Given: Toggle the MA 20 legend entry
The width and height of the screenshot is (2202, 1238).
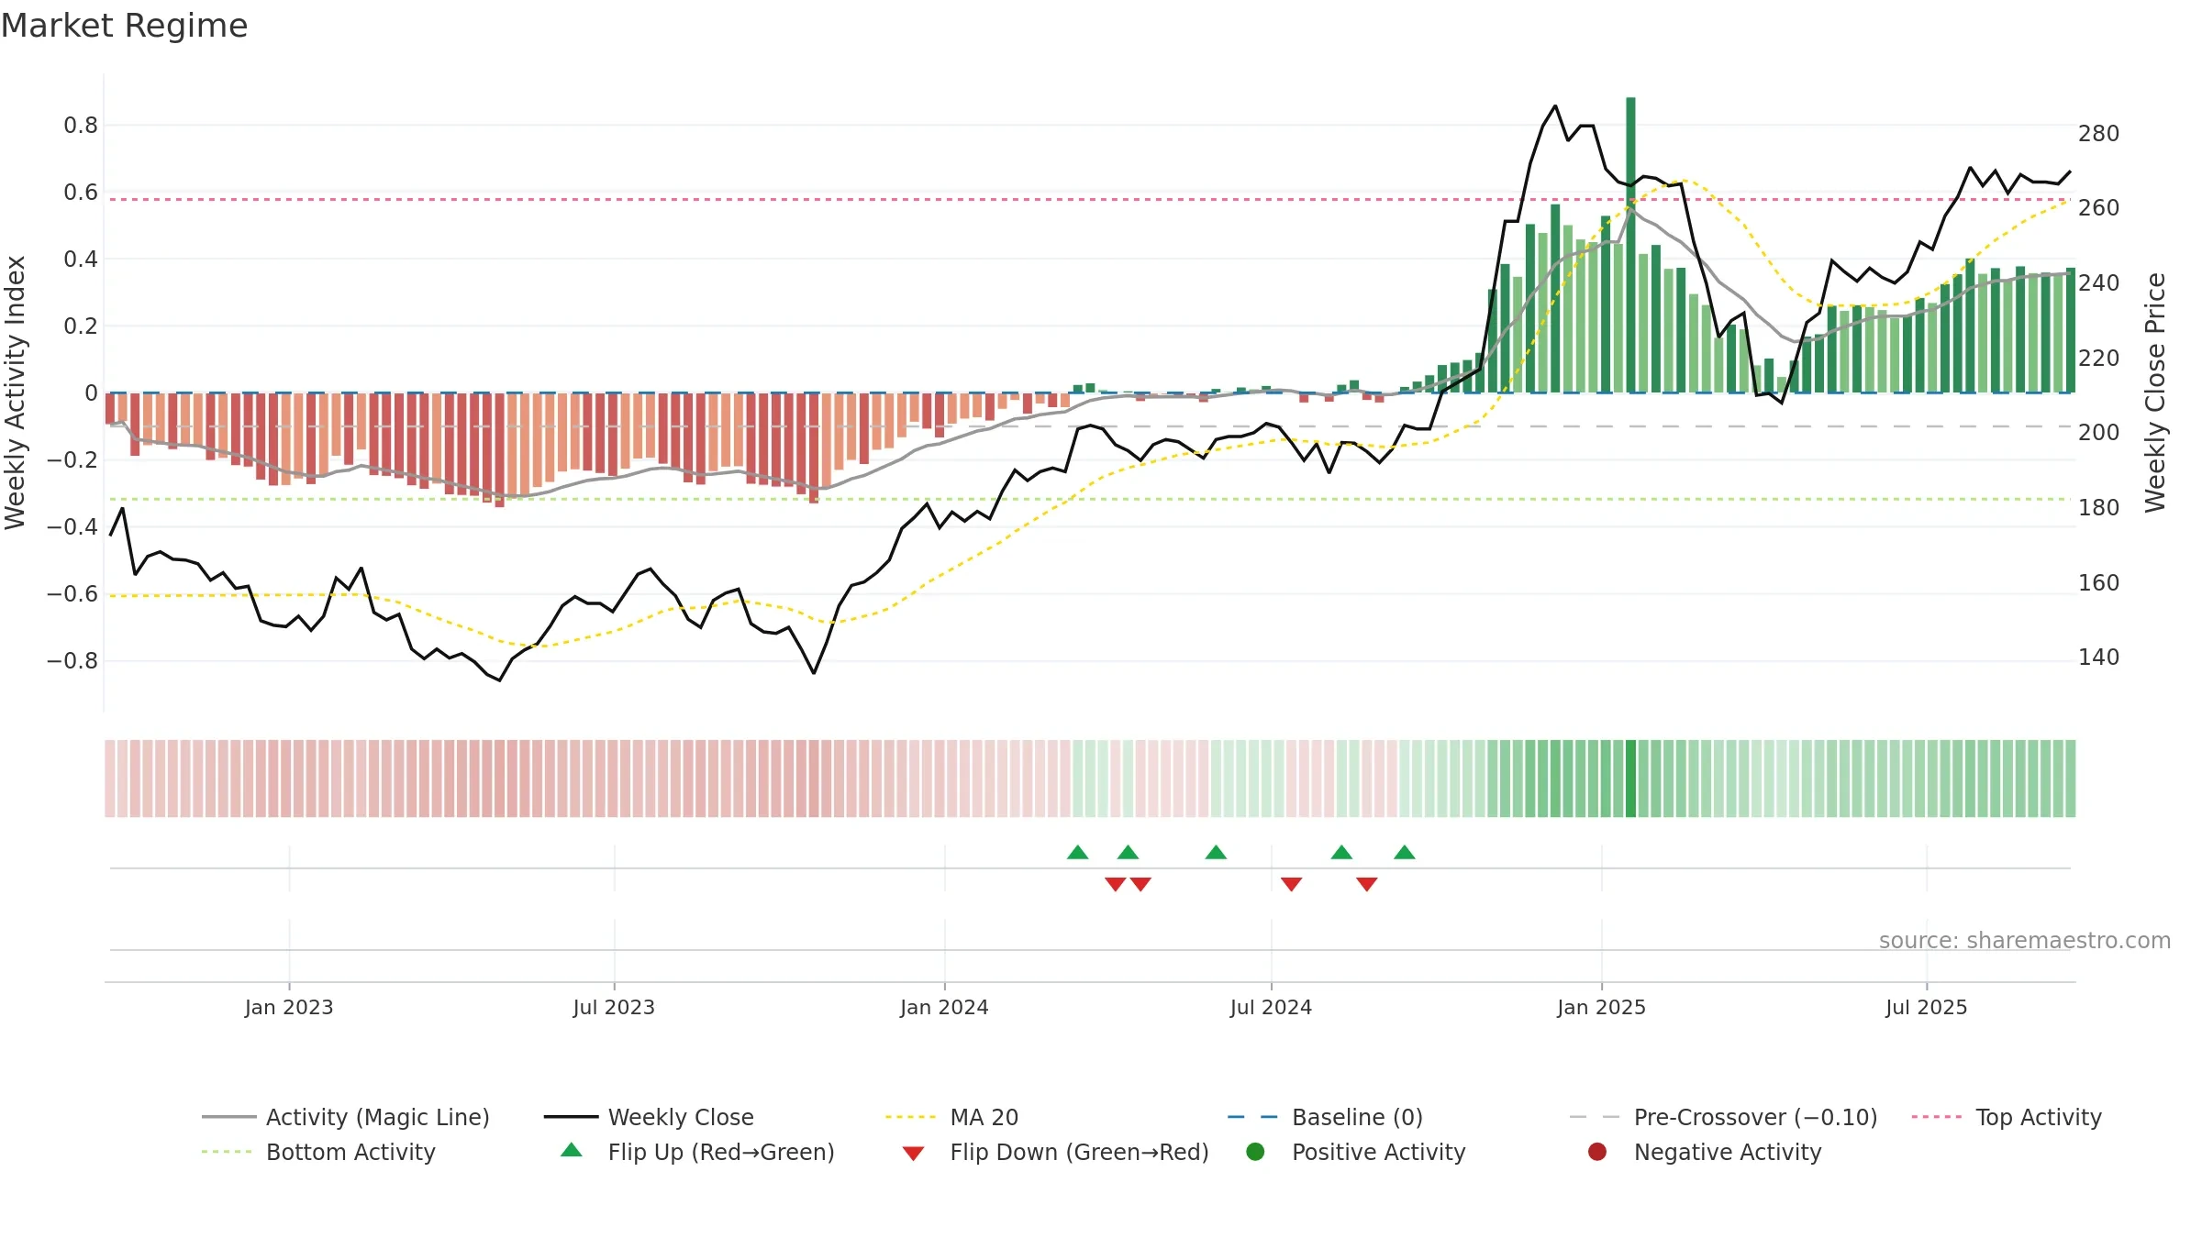Looking at the screenshot, I should tap(951, 1117).
